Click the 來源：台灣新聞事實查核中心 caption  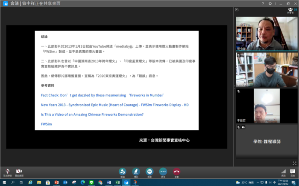(x=164, y=140)
